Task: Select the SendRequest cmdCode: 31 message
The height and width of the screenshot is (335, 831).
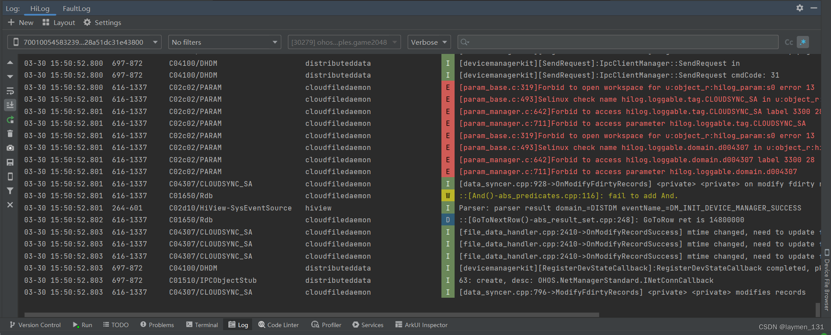Action: pyautogui.click(x=619, y=75)
